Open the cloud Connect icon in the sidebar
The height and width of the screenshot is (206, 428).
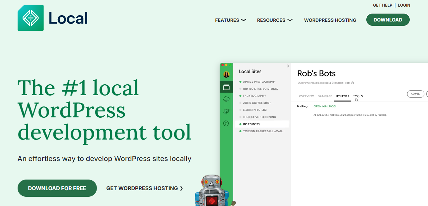click(227, 99)
